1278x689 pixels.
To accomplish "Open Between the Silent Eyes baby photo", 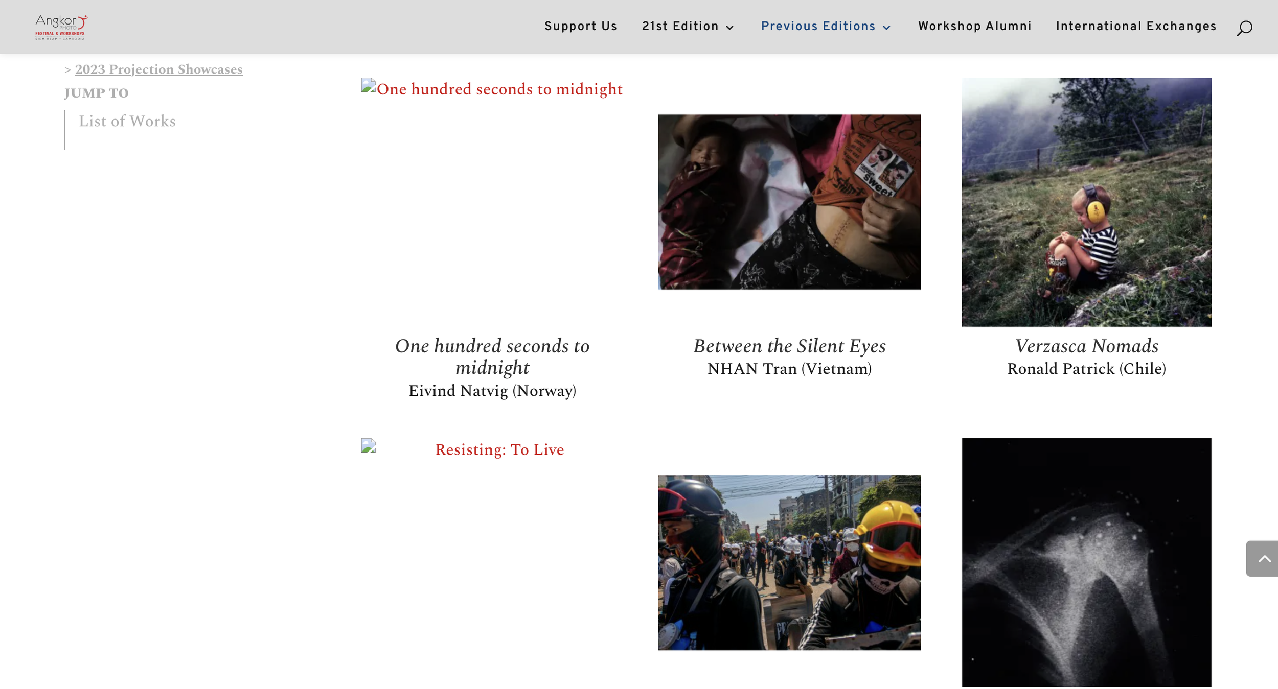I will pyautogui.click(x=789, y=202).
